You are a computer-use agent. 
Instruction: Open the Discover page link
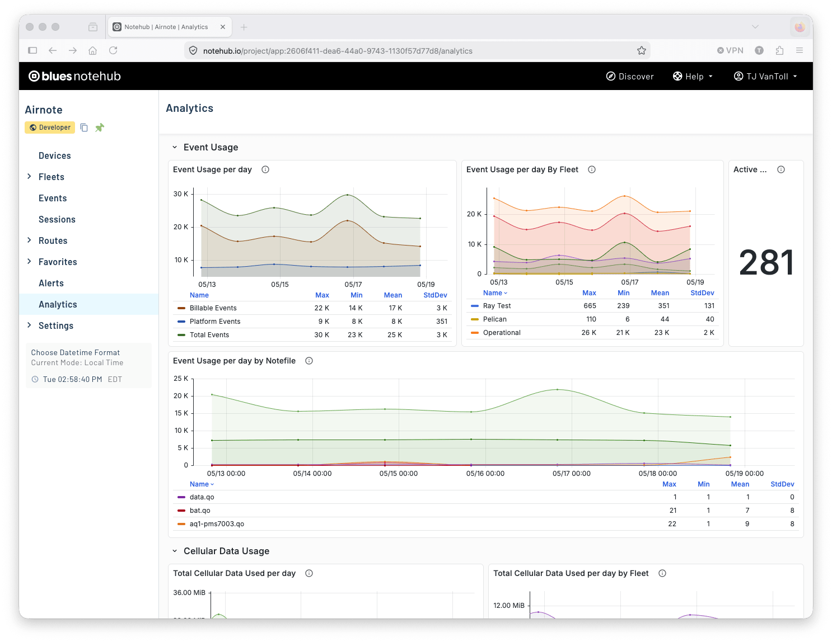coord(630,76)
